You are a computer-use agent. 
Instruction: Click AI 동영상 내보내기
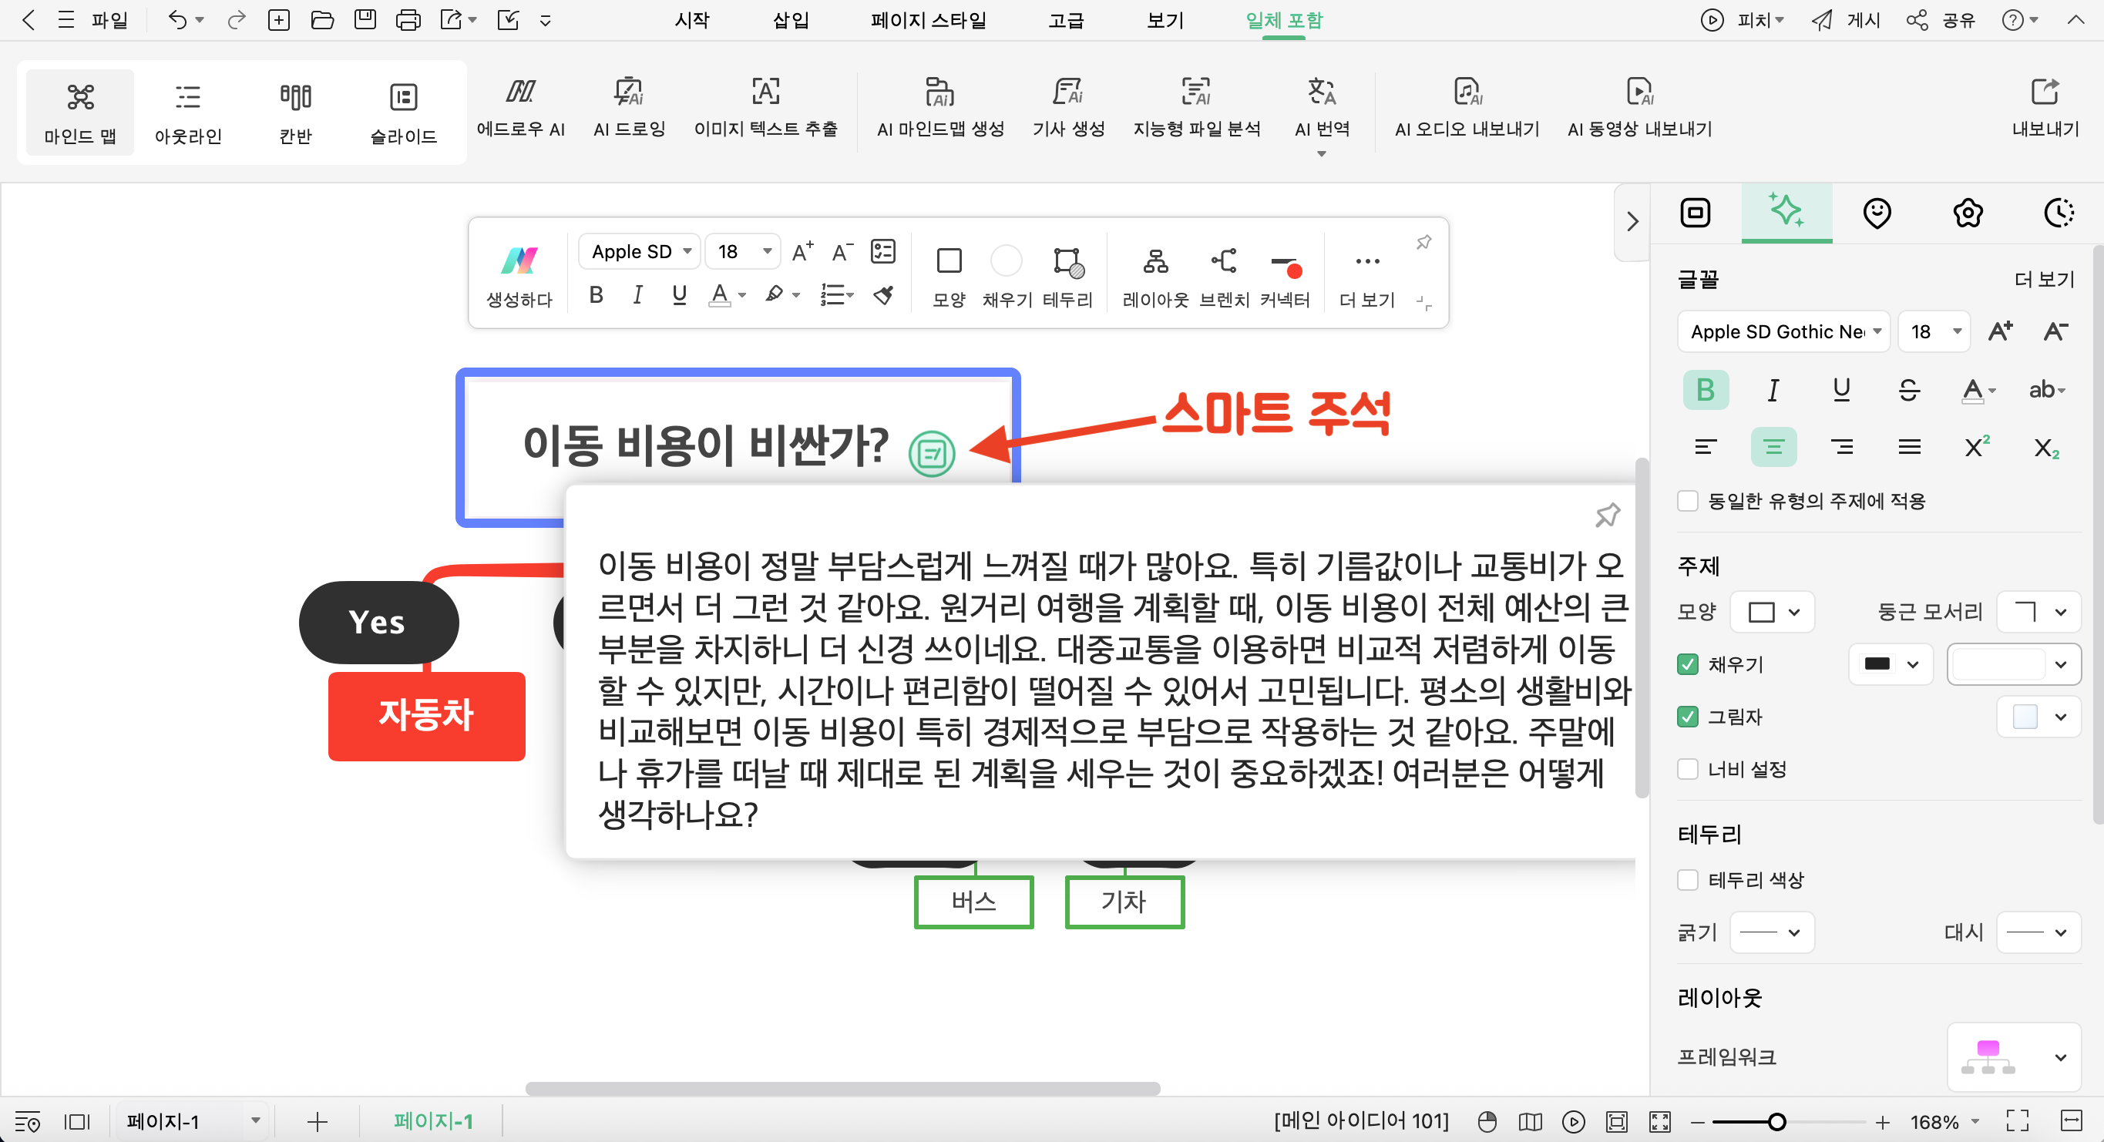[x=1639, y=107]
